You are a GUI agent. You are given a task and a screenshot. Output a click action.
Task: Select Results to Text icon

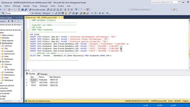click(x=81, y=13)
